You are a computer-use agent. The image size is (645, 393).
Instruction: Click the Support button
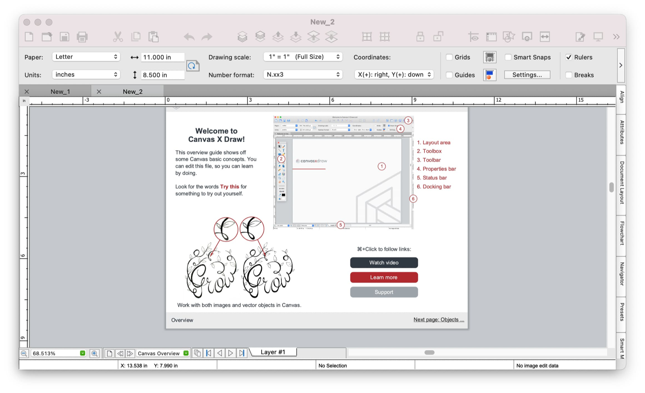click(384, 292)
